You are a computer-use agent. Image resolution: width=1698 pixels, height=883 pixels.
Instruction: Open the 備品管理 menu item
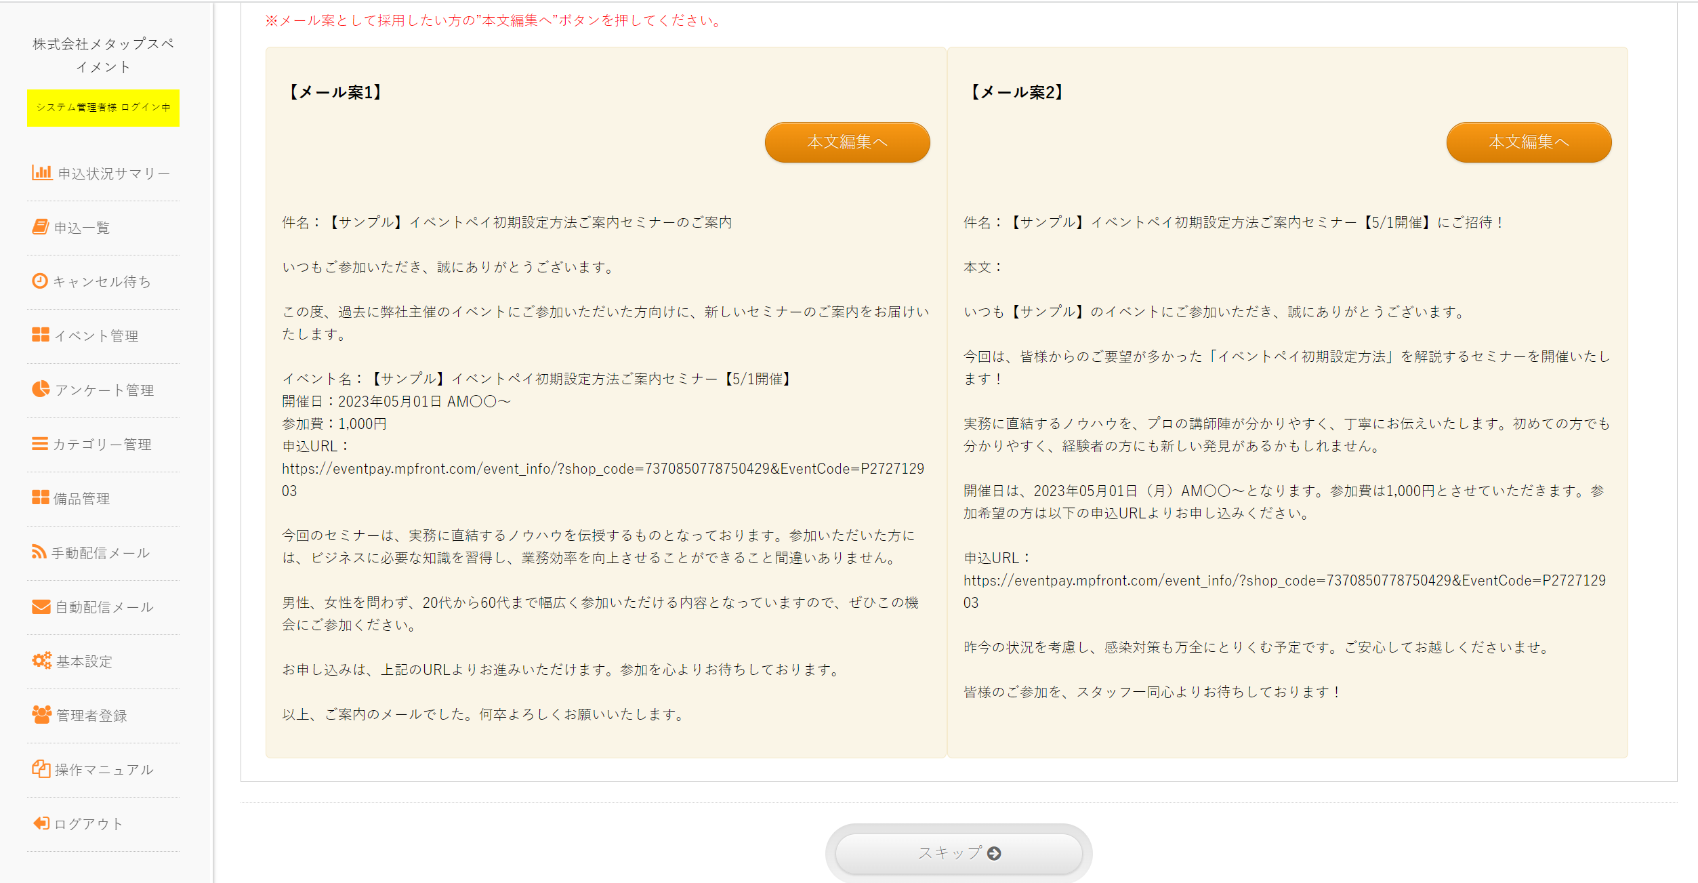81,499
